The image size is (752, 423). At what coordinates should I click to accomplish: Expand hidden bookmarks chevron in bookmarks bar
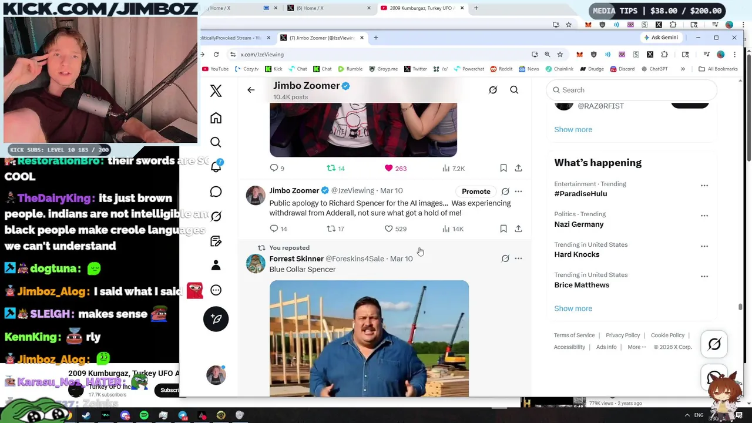pos(683,69)
